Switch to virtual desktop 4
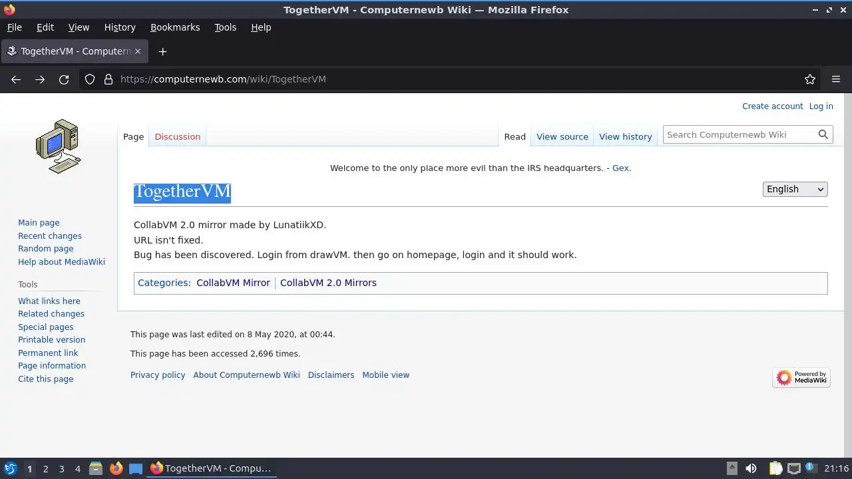Screen dimensions: 852x479 pos(77,468)
